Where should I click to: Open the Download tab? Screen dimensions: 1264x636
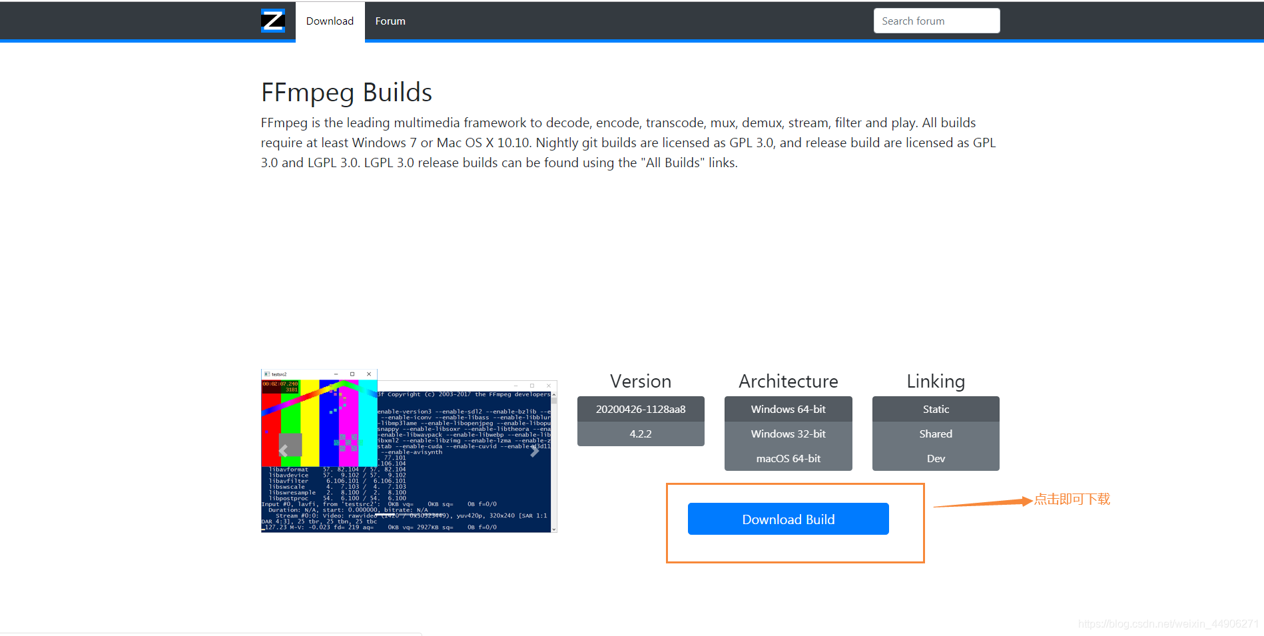[x=330, y=21]
